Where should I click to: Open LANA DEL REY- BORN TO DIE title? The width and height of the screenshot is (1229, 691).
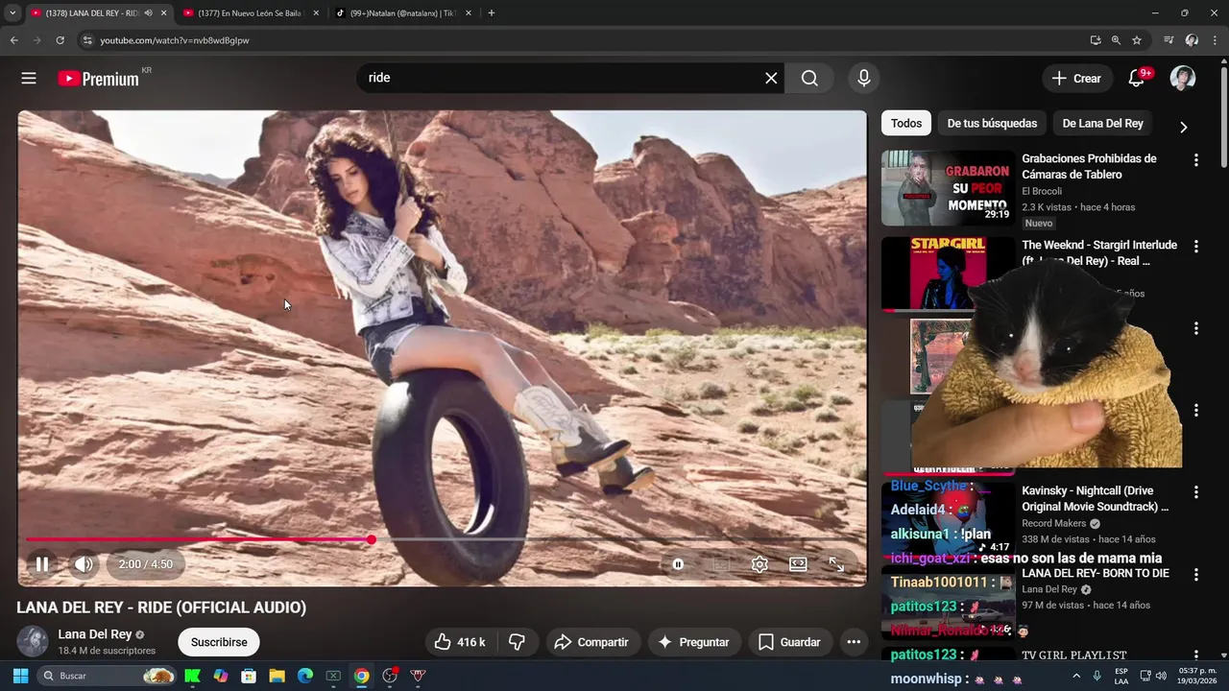(x=1096, y=573)
